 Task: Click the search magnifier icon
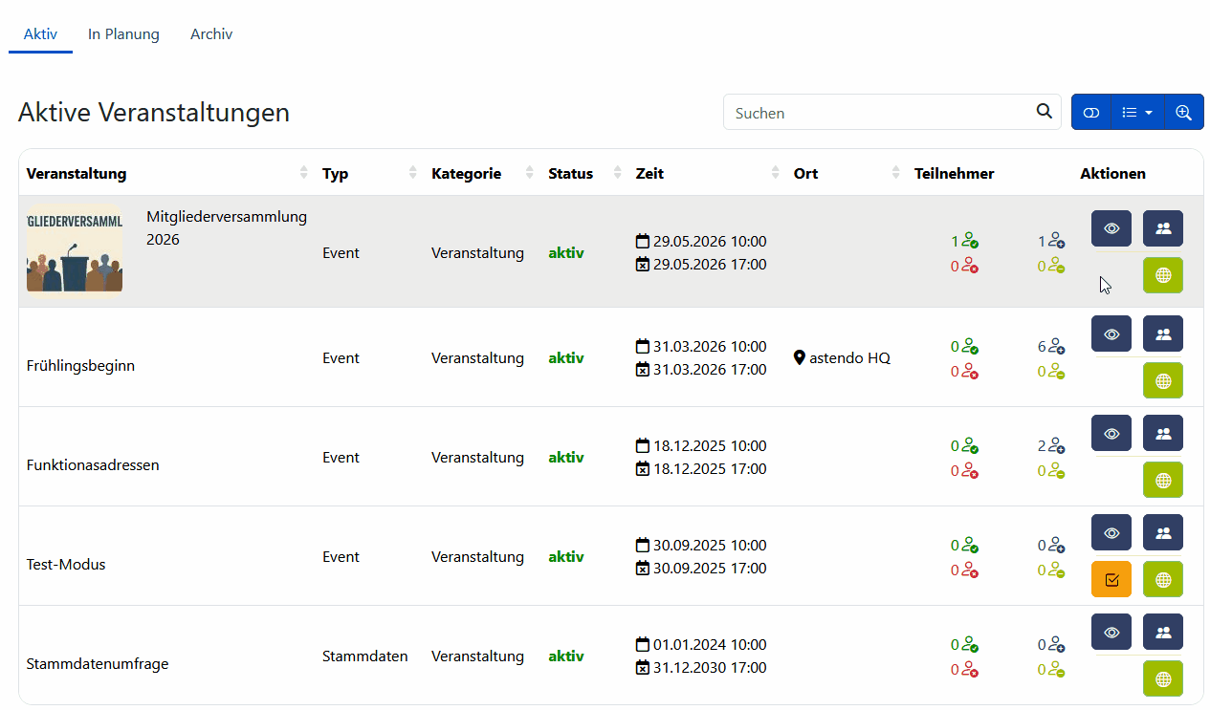coord(1044,112)
